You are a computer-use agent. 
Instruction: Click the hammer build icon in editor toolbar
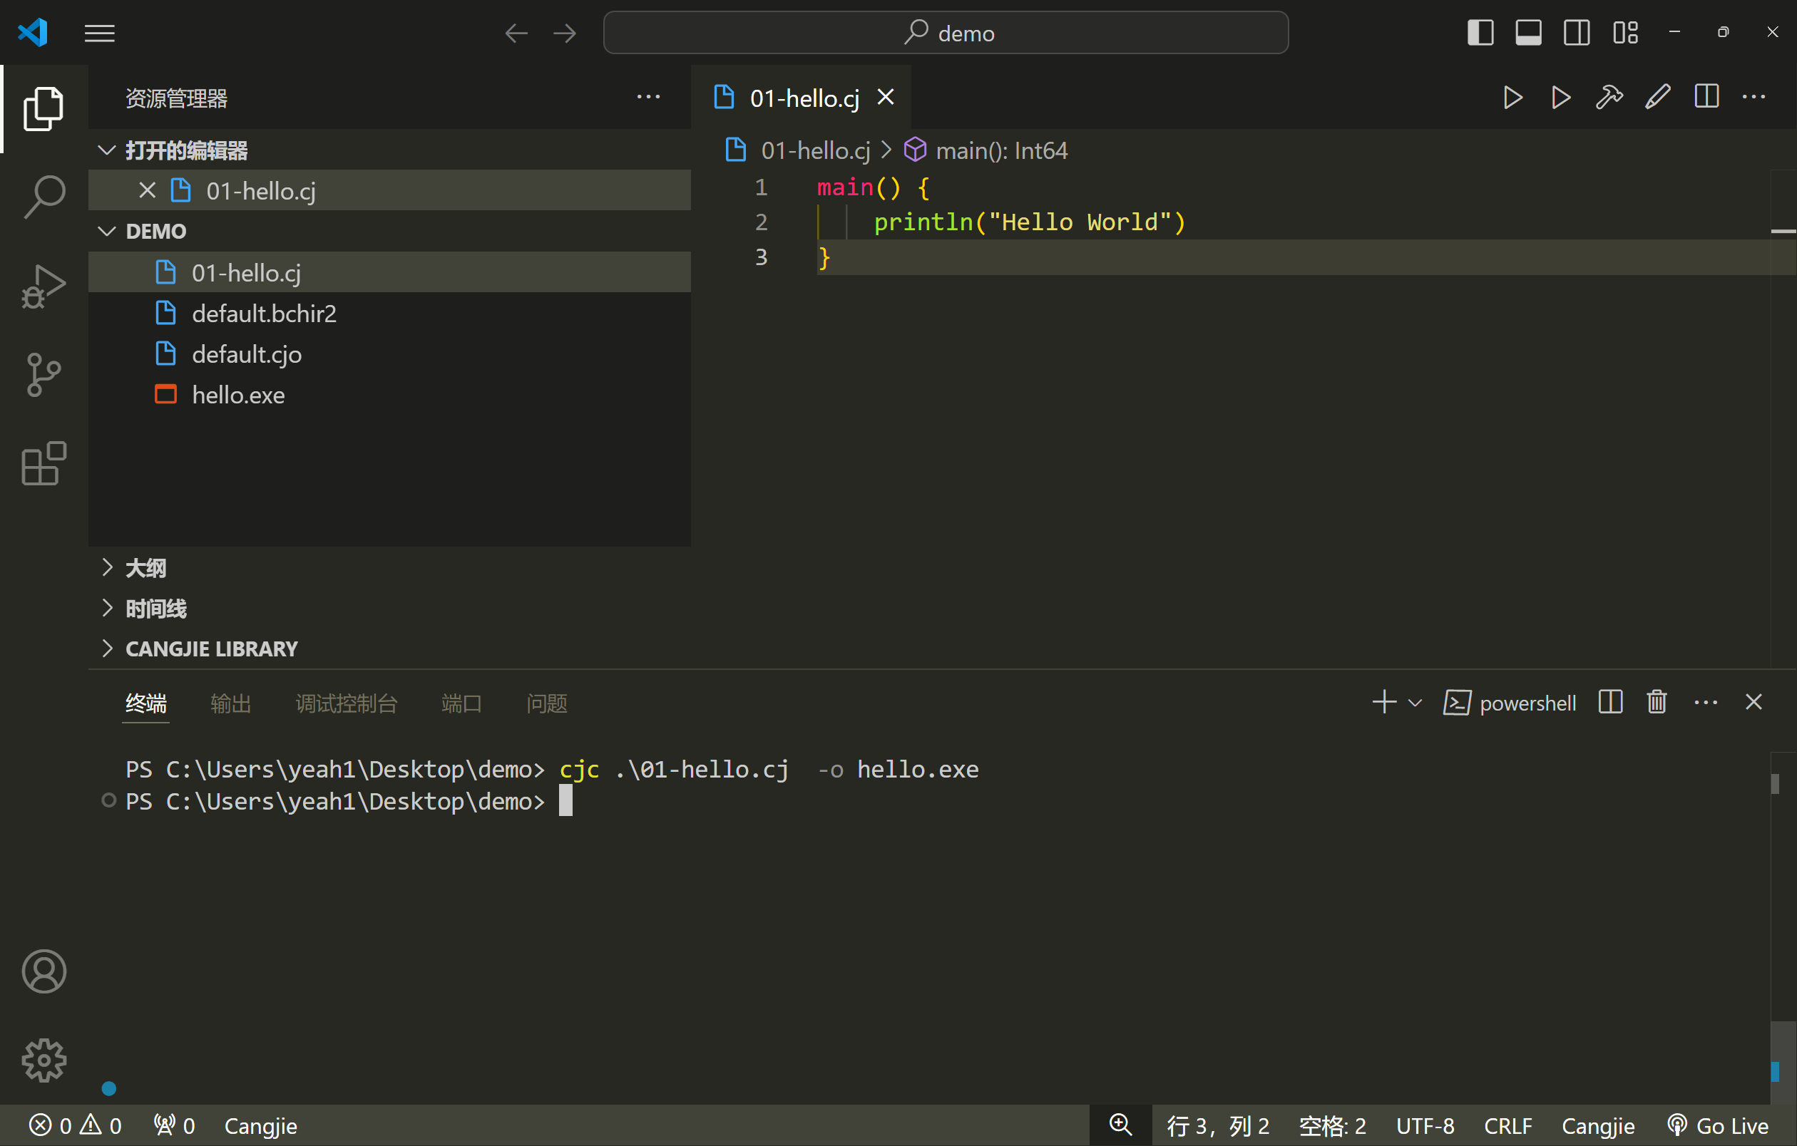click(x=1609, y=98)
